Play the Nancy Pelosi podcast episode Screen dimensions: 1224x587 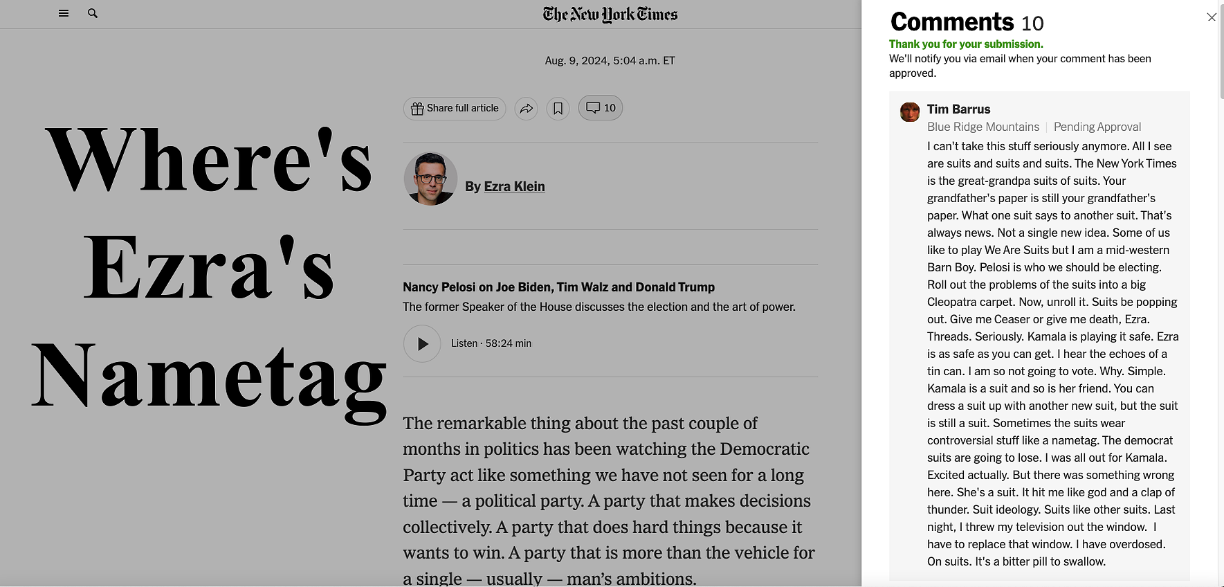click(x=422, y=343)
